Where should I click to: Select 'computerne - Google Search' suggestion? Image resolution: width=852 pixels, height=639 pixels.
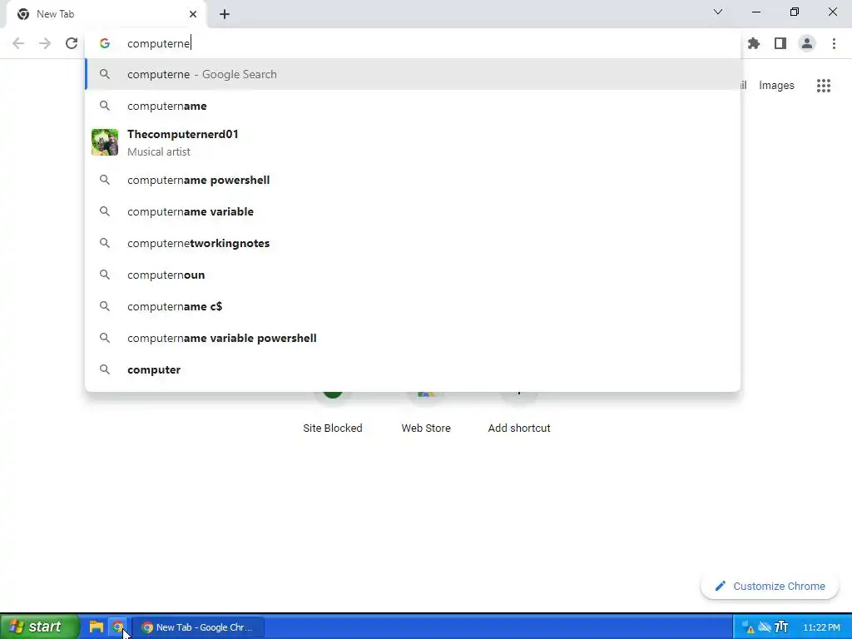[413, 74]
